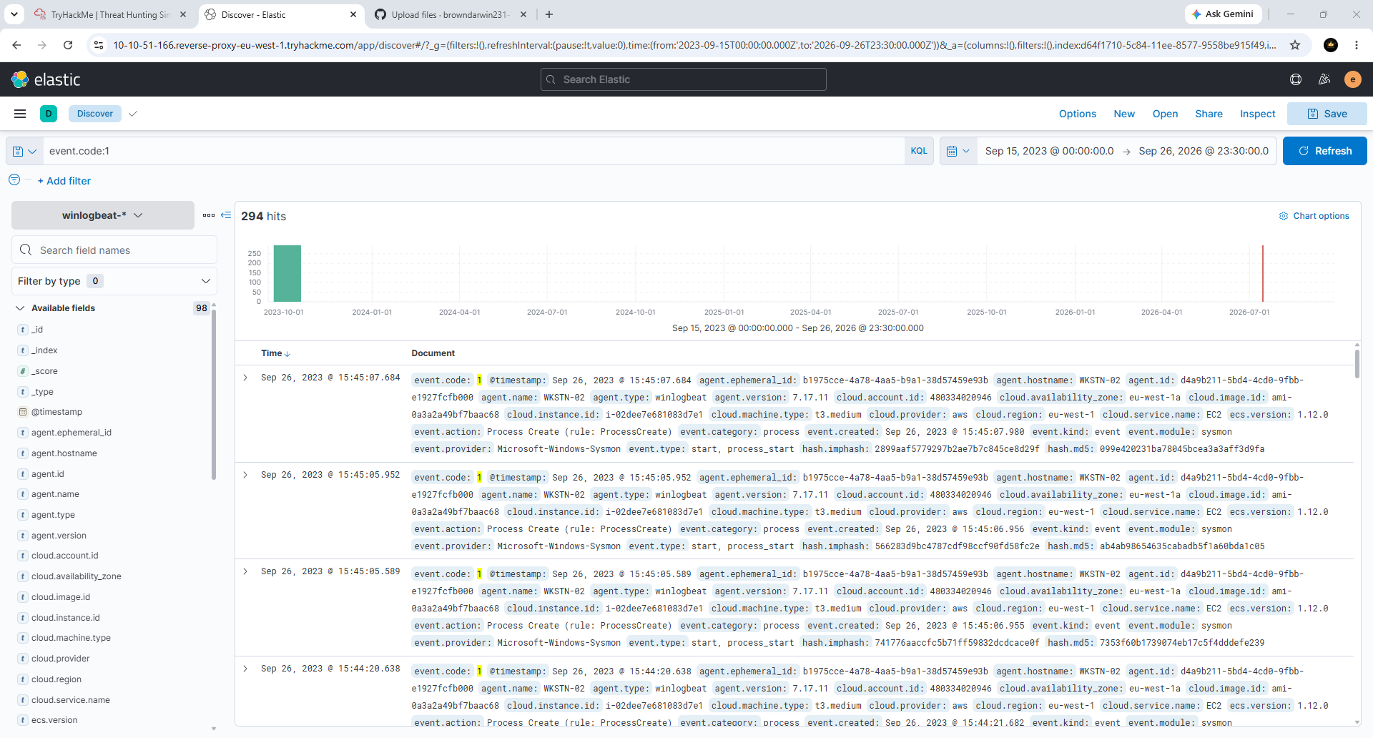Click Ask Gemini button
This screenshot has height=738, width=1373.
click(1223, 14)
